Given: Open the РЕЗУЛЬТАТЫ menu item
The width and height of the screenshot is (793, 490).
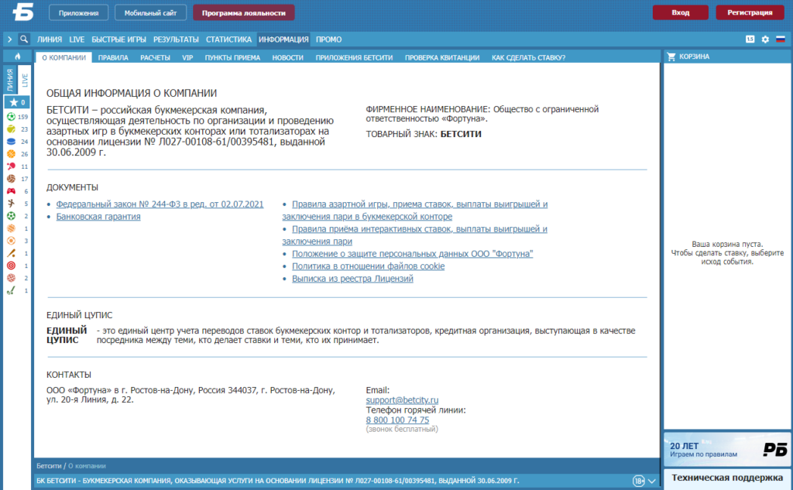Looking at the screenshot, I should [176, 39].
